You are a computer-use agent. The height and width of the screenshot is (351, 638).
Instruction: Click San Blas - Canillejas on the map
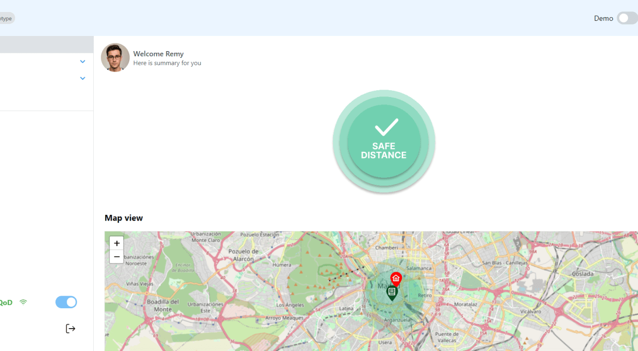coord(505,262)
